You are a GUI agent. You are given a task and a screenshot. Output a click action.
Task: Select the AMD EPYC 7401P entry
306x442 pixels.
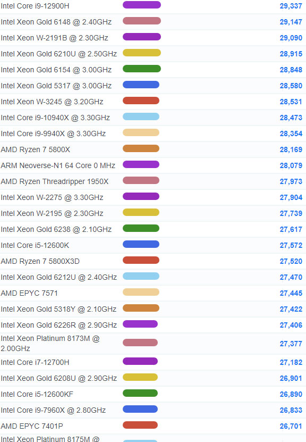tap(32, 426)
